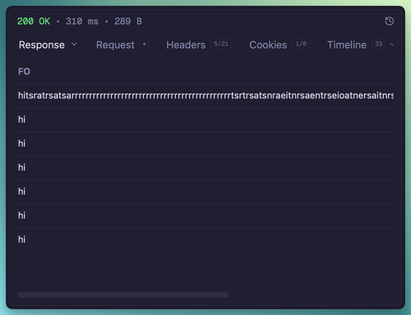
Task: Select the long row starting with hitsratrsatsar
Action: tap(205, 96)
